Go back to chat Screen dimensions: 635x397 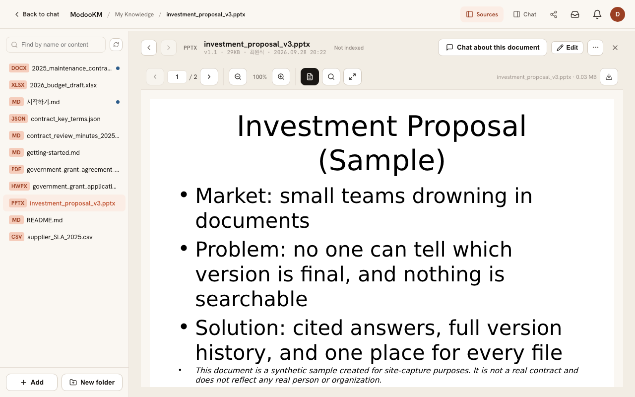[x=37, y=14]
